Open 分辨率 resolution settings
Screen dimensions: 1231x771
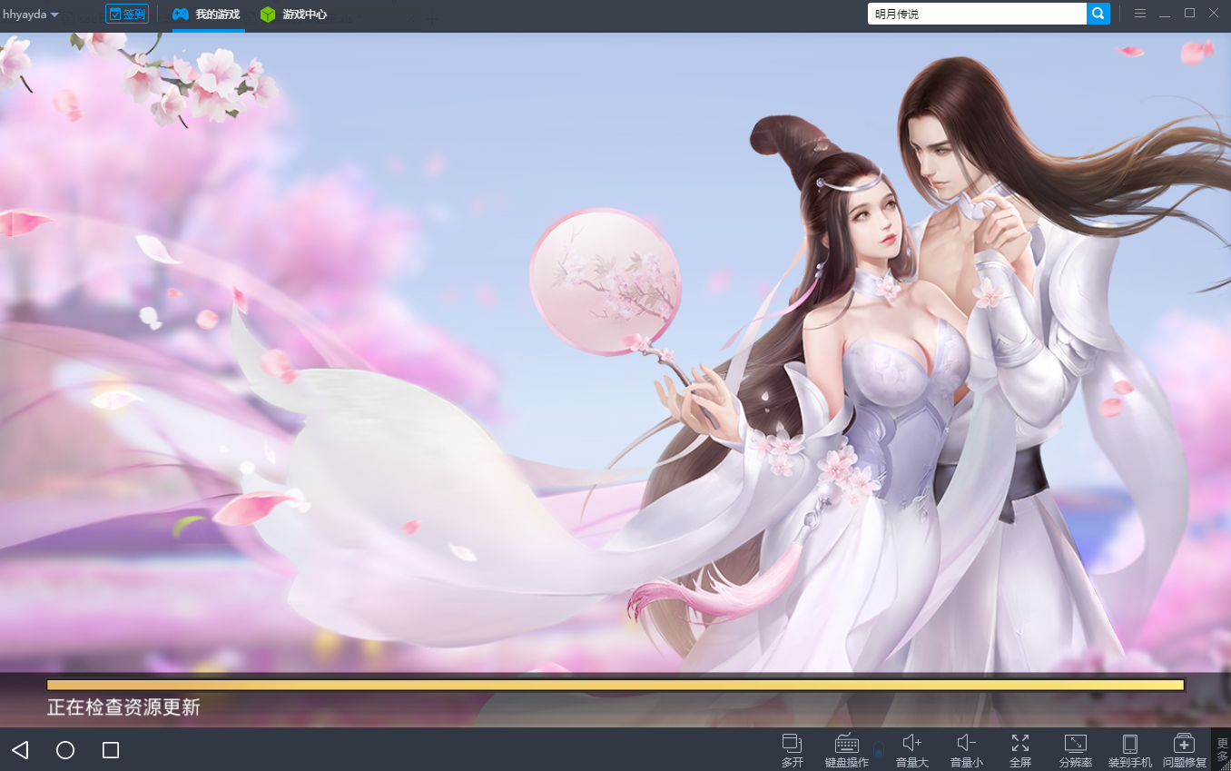1076,751
